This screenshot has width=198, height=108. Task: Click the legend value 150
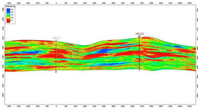coord(12,15)
